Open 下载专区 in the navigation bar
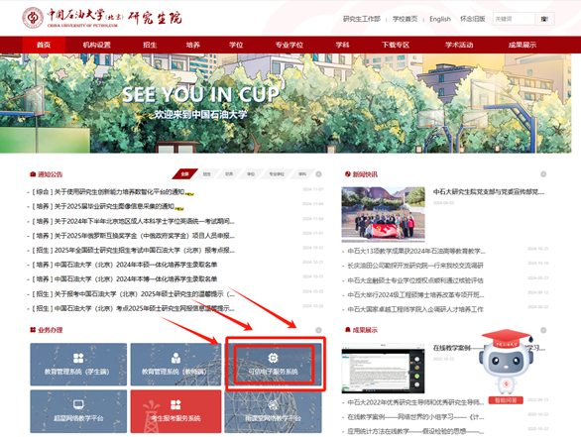The image size is (581, 437). pyautogui.click(x=396, y=45)
